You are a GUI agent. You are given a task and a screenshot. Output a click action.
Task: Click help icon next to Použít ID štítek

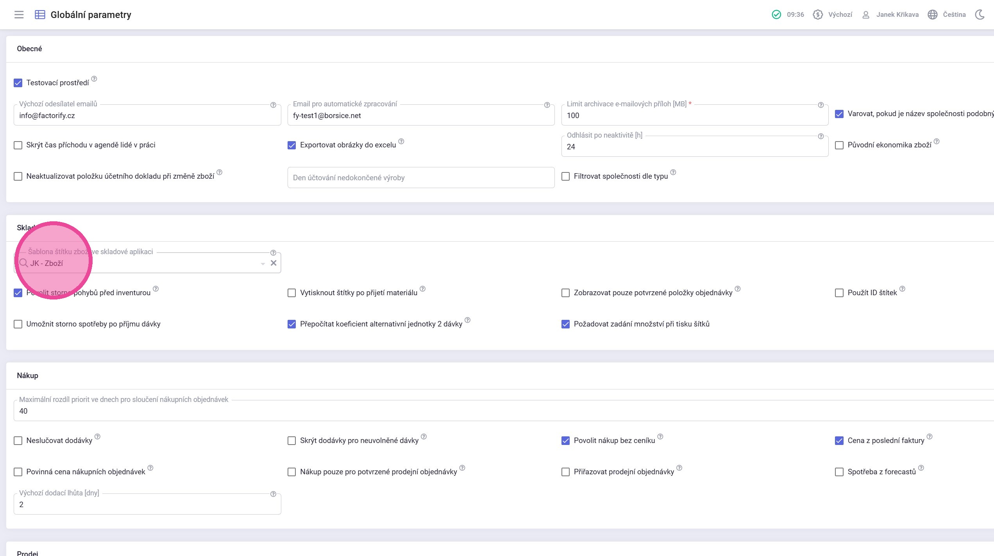[902, 289]
